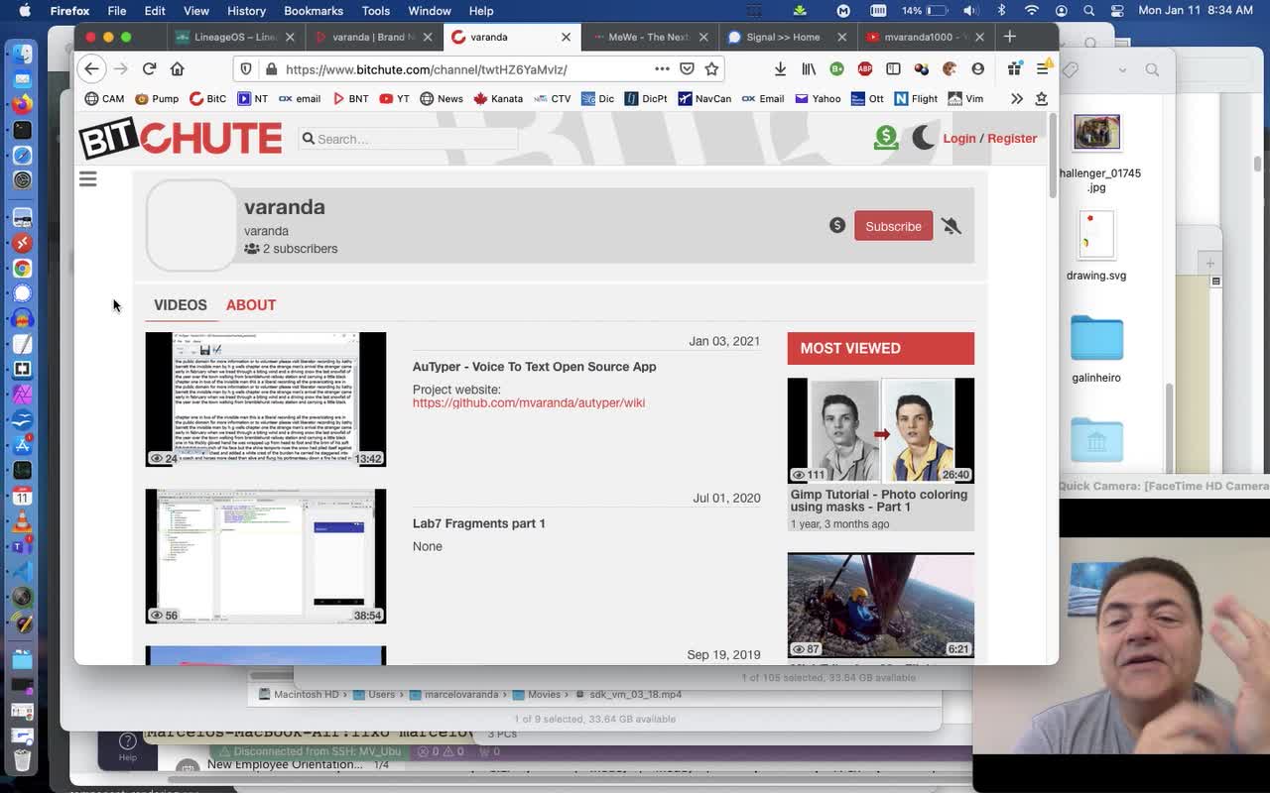
Task: Play the Lab7 Fragments video thumbnail
Action: click(266, 556)
